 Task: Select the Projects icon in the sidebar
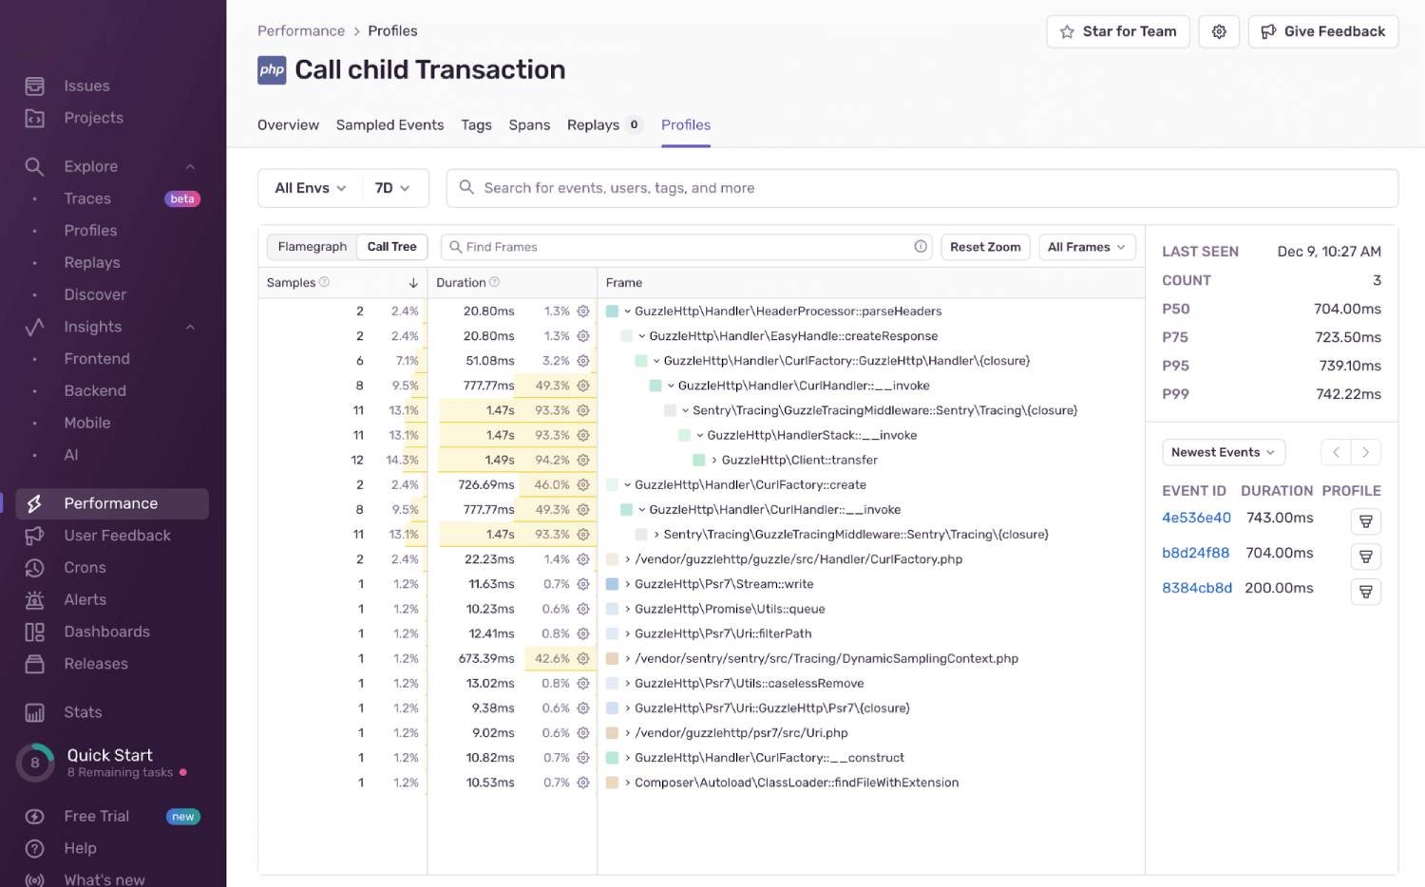[34, 118]
